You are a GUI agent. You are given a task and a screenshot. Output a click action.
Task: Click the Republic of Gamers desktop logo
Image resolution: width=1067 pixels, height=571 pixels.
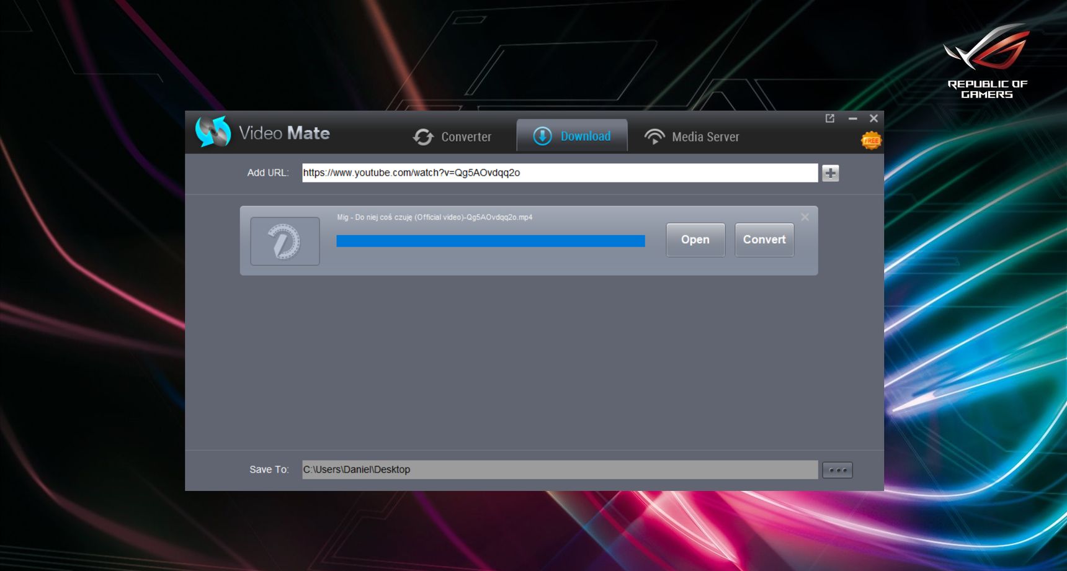coord(987,61)
